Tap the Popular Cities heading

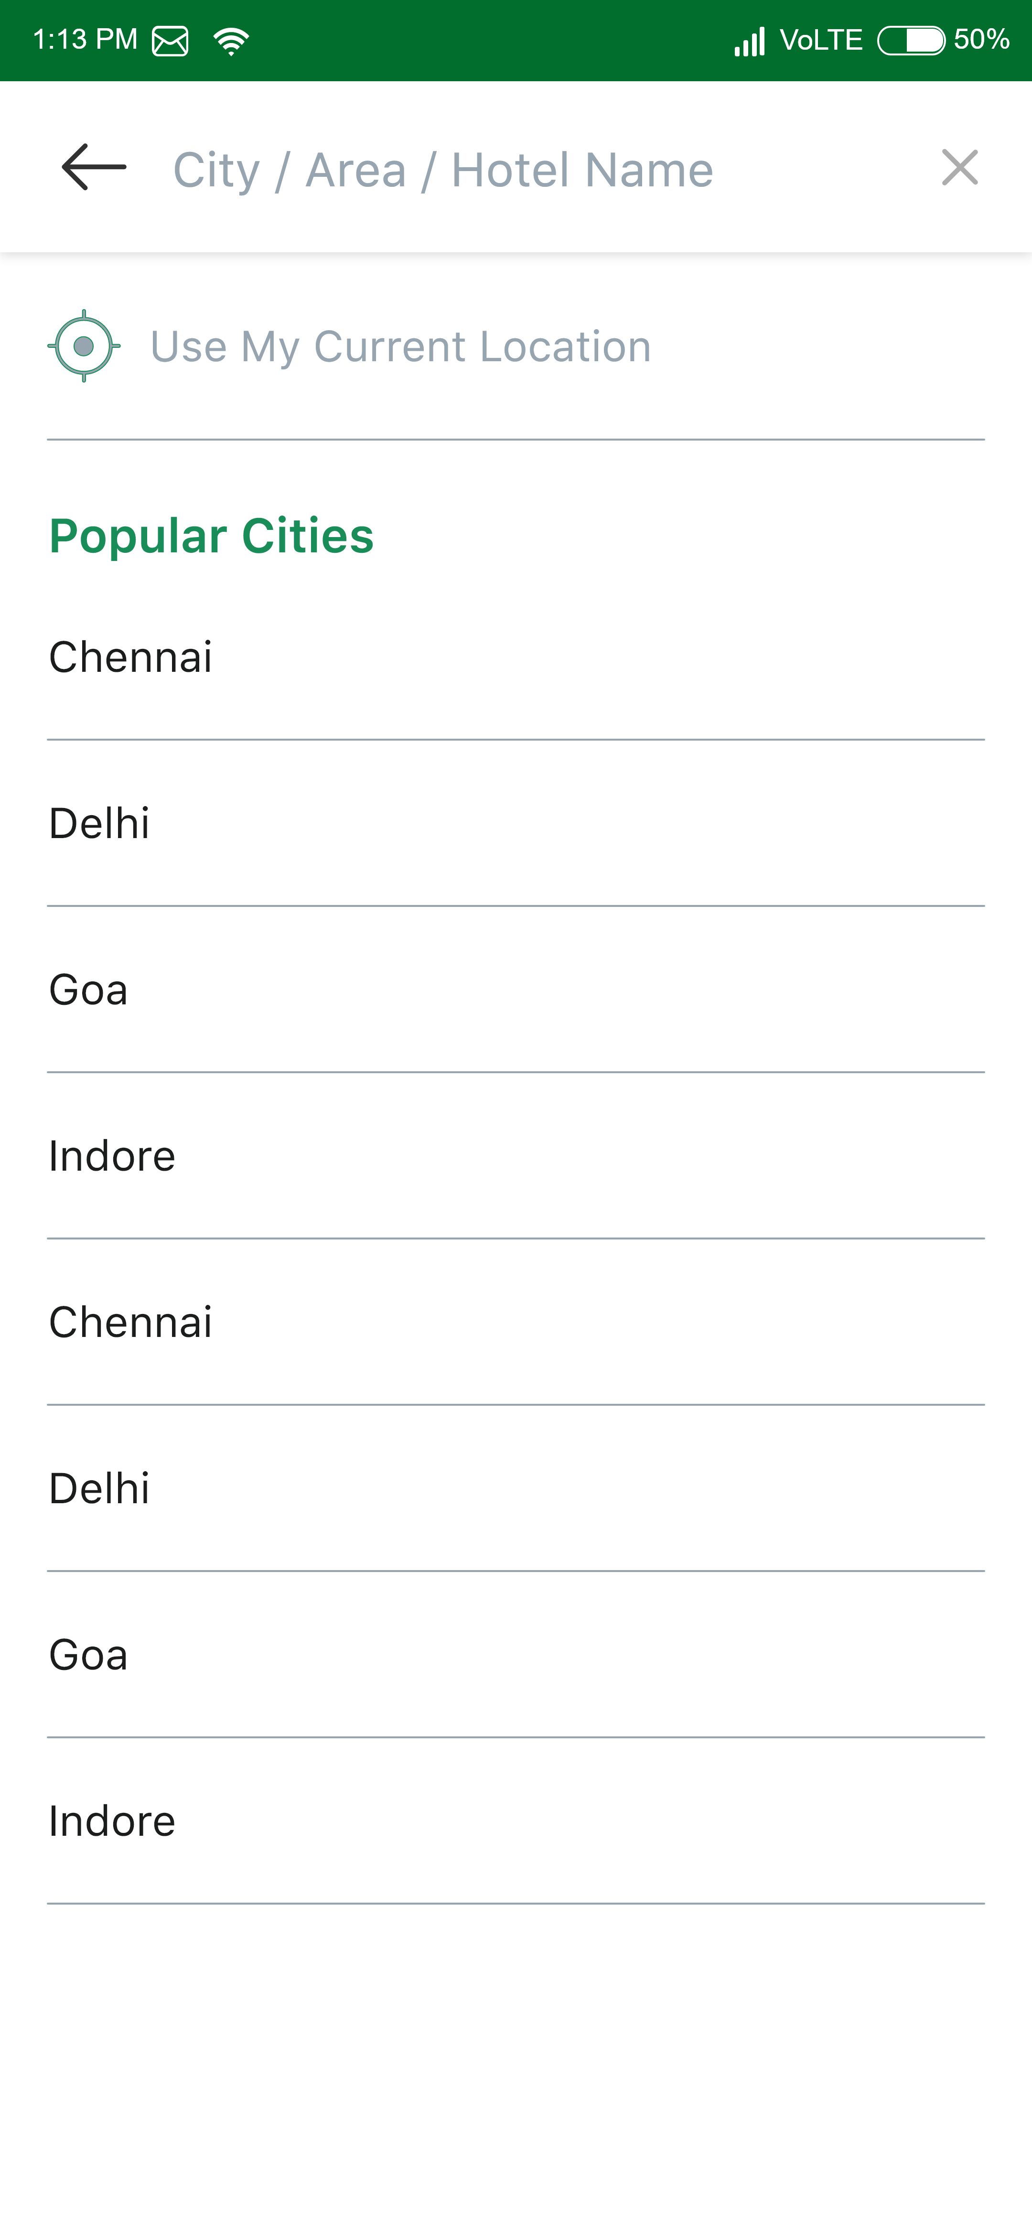[211, 536]
